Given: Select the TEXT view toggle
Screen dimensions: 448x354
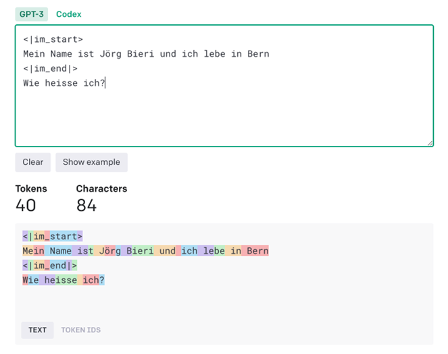Looking at the screenshot, I should coord(37,330).
